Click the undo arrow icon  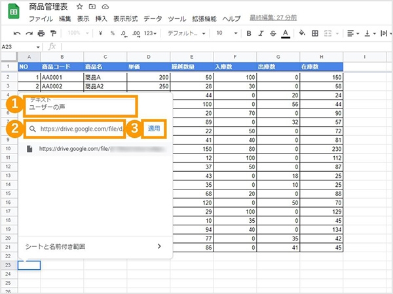17,33
